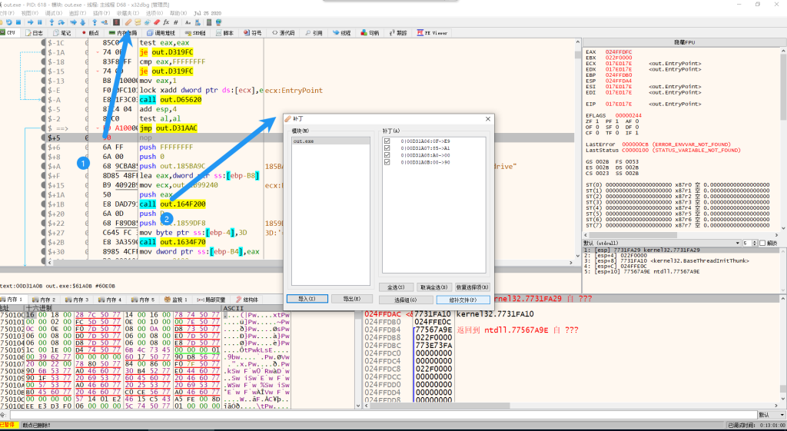Screen dimensions: 787x431
Task: Switch to the 结构体 tab
Action: (247, 300)
